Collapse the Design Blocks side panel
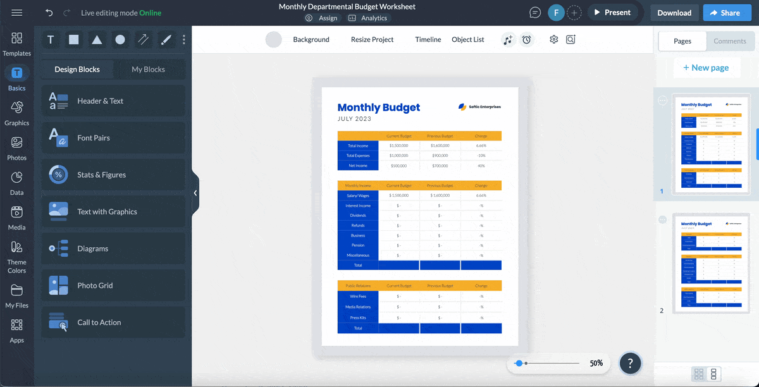The image size is (759, 387). pos(195,193)
